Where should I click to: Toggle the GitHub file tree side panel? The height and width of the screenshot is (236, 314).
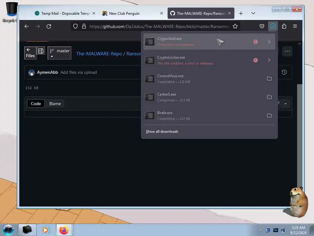tap(41, 51)
